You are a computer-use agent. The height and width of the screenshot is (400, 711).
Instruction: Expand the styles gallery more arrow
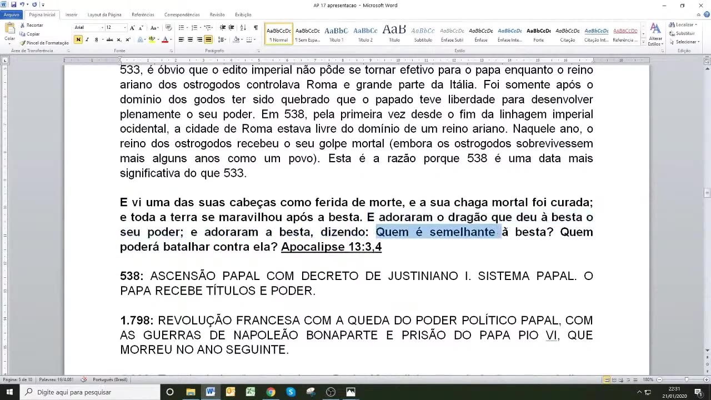coord(643,42)
